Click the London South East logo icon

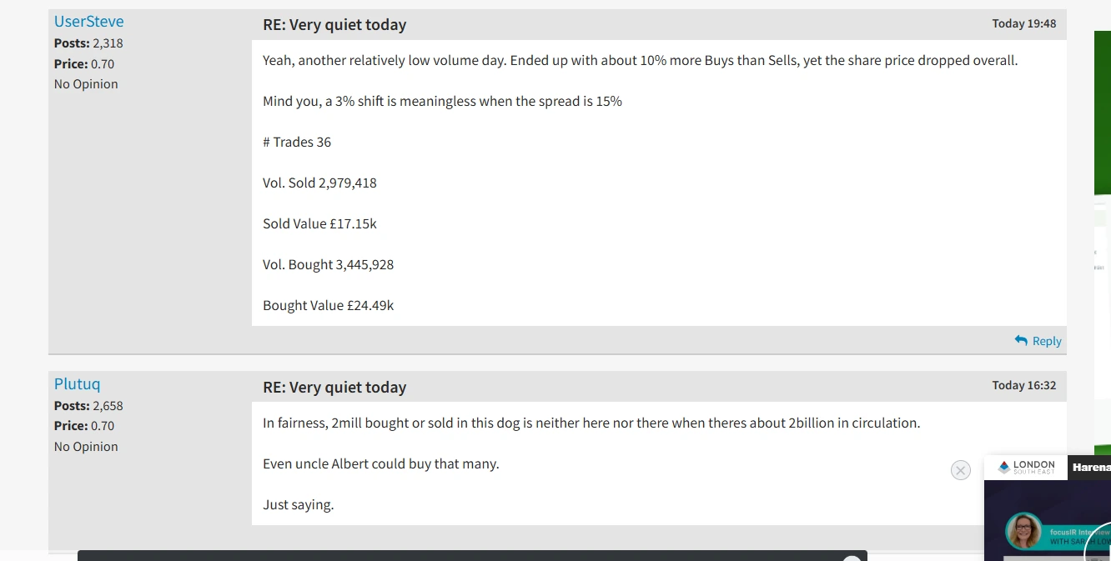pyautogui.click(x=1004, y=468)
